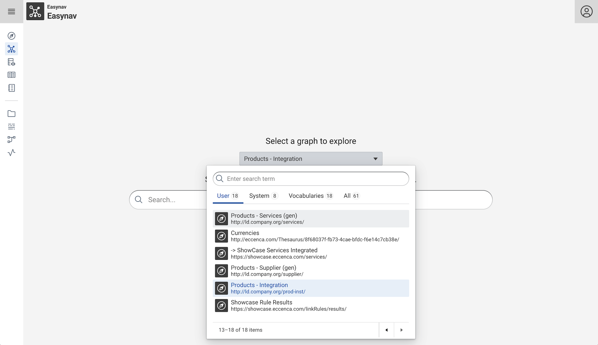The width and height of the screenshot is (598, 345).
Task: Select the Currencies graph entry
Action: tap(311, 236)
